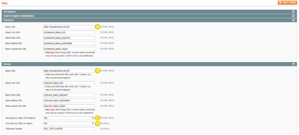Focus the Secure Base Link URL field

click(x=69, y=83)
